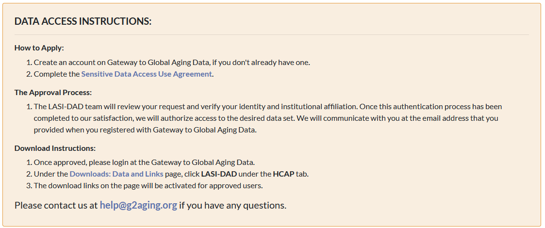This screenshot has width=545, height=228.
Task: Open the Downloads: Data and Links page
Action: (x=116, y=174)
